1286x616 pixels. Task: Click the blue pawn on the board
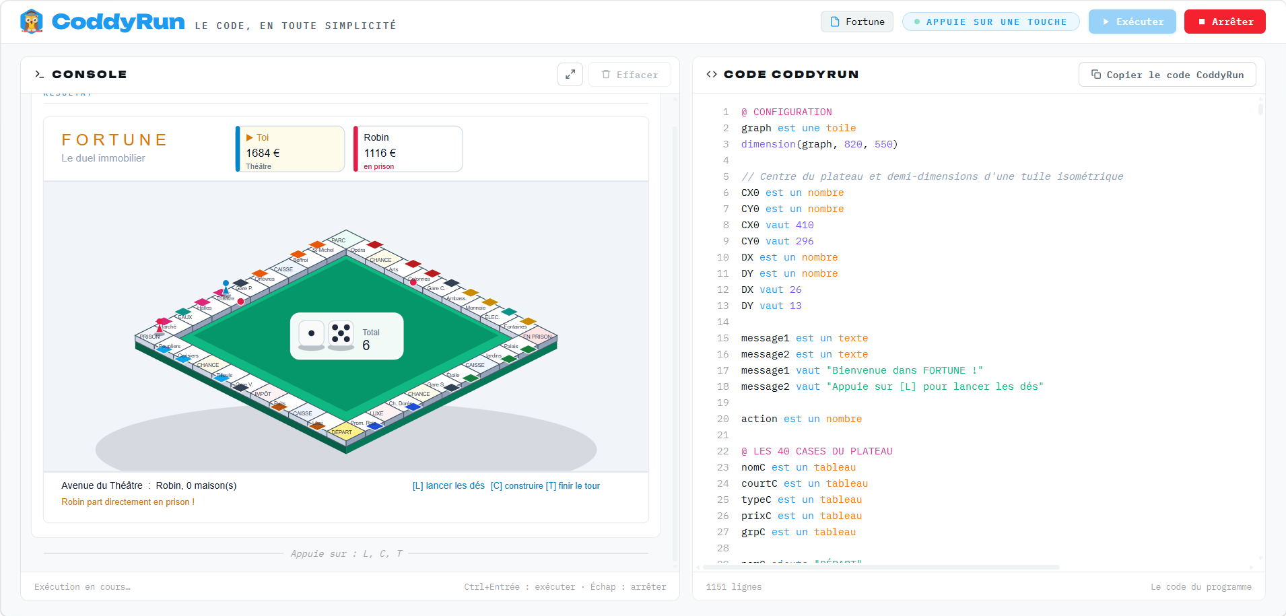[x=226, y=287]
